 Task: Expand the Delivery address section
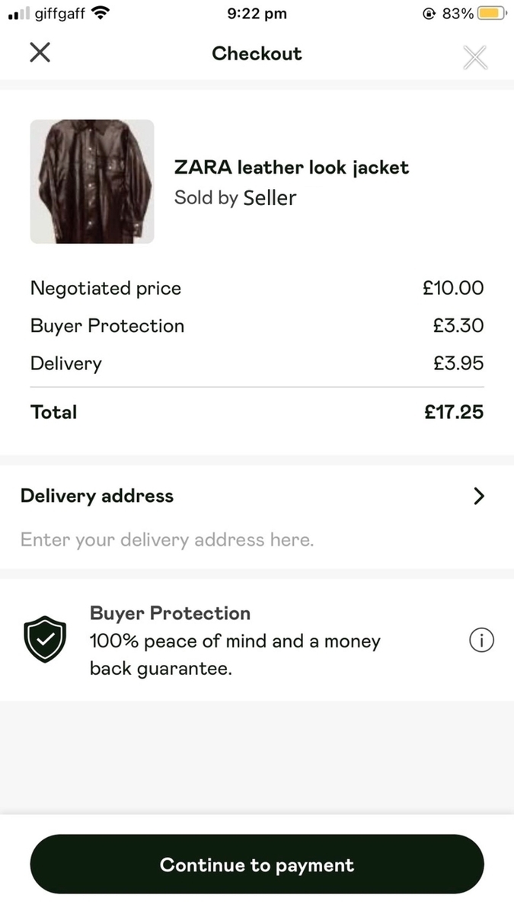(x=97, y=496)
